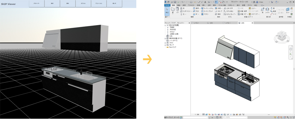Open the 選択 panel dropdown
Image resolution: width=295 pixels, height=119 pixels.
[x=167, y=17]
